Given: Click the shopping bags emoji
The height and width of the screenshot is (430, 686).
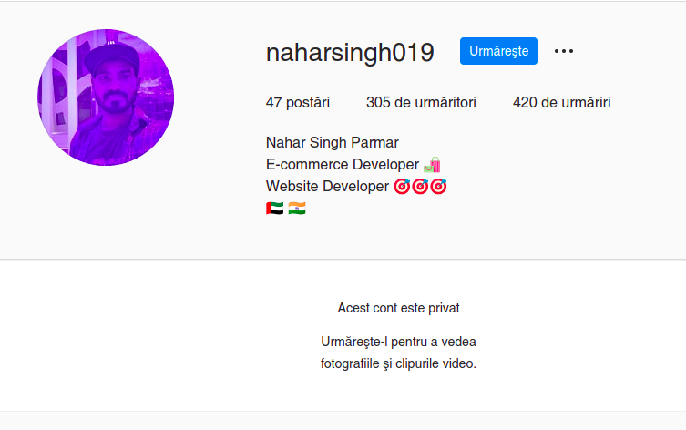Looking at the screenshot, I should (432, 165).
